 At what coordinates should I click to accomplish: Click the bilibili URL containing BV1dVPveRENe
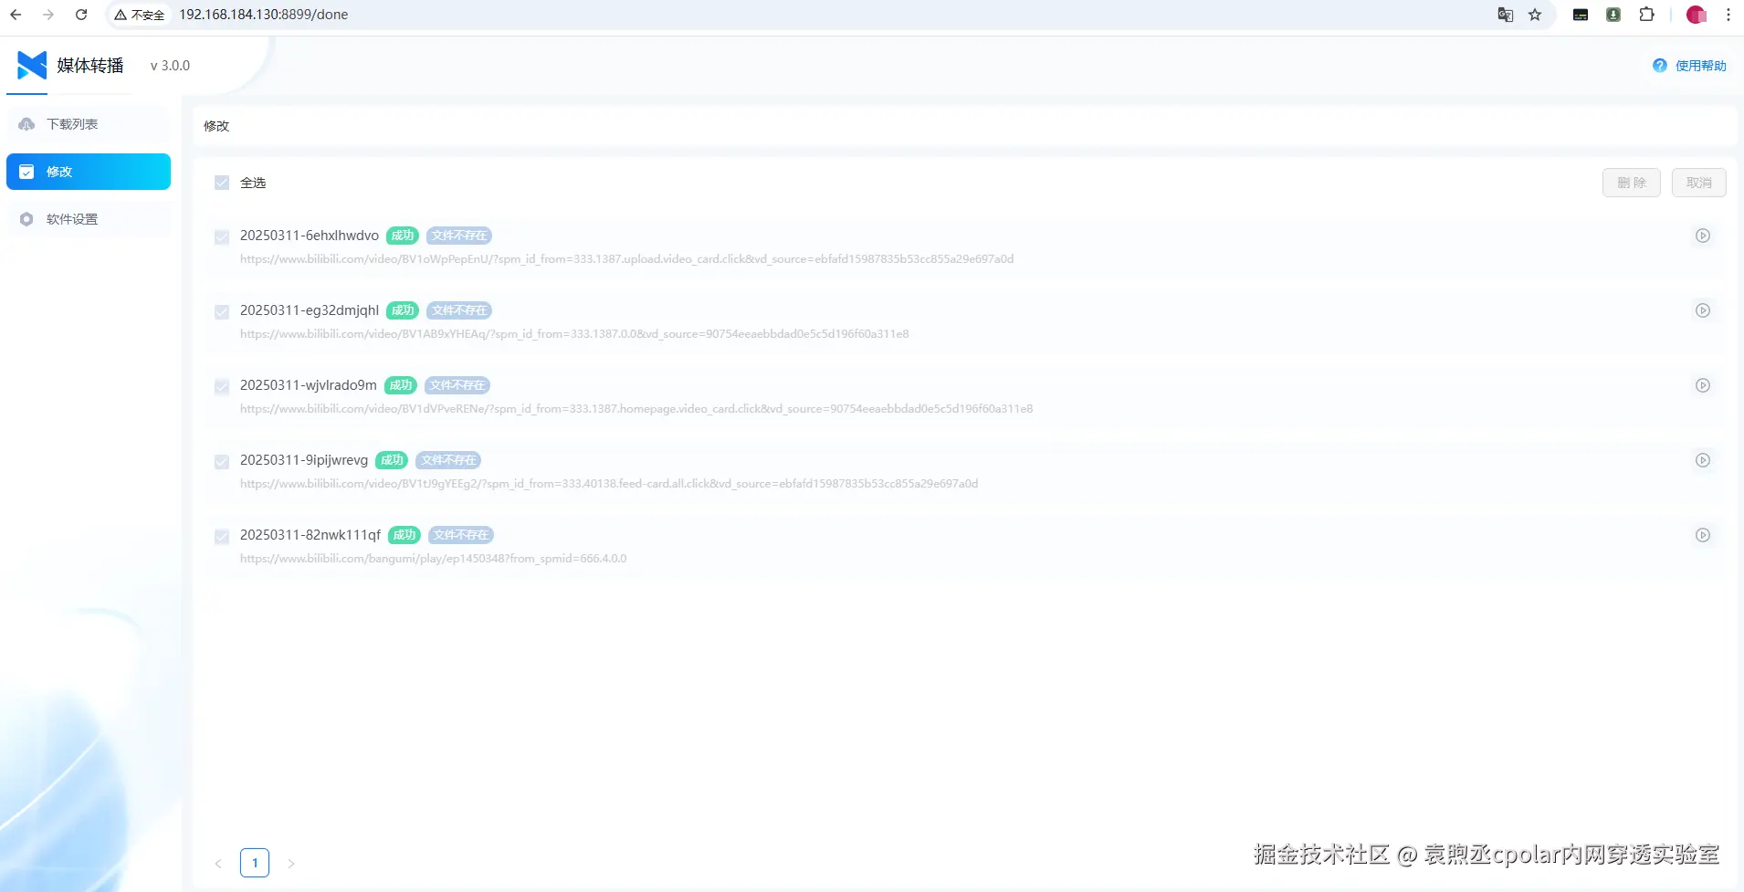[x=636, y=409]
